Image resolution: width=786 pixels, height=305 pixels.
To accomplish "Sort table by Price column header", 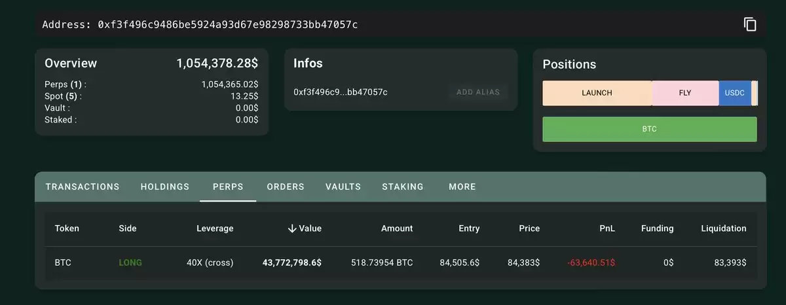I will point(529,228).
